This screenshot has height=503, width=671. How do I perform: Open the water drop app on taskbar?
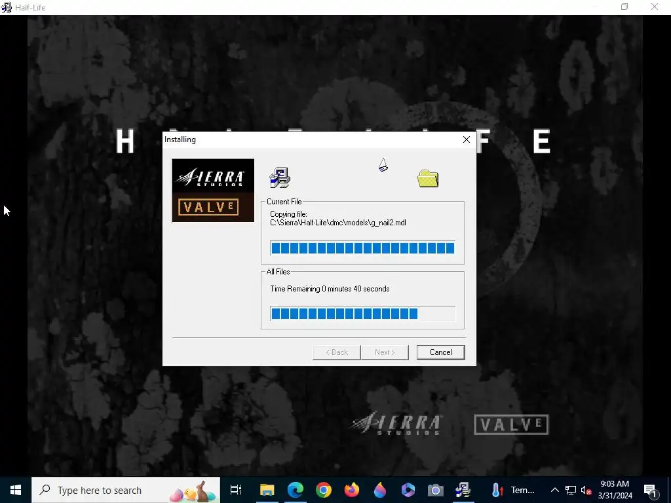coord(380,490)
